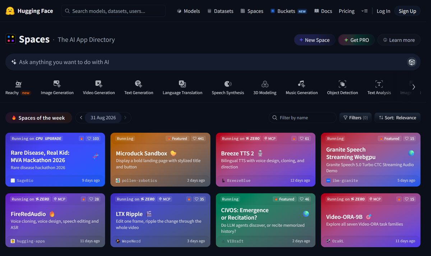The height and width of the screenshot is (256, 431).
Task: Open the Reachy category icon
Action: [18, 84]
